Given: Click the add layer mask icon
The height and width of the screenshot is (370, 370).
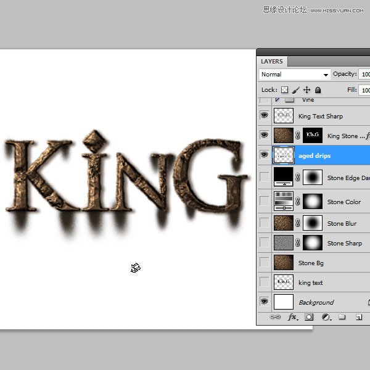Looking at the screenshot, I should (309, 317).
